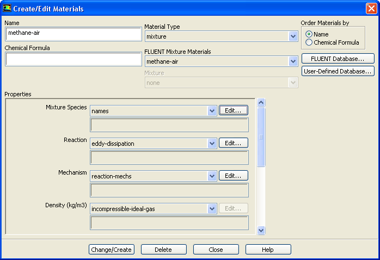The height and width of the screenshot is (260, 380).
Task: Click the empty field below Mixture Species
Action: [x=169, y=125]
